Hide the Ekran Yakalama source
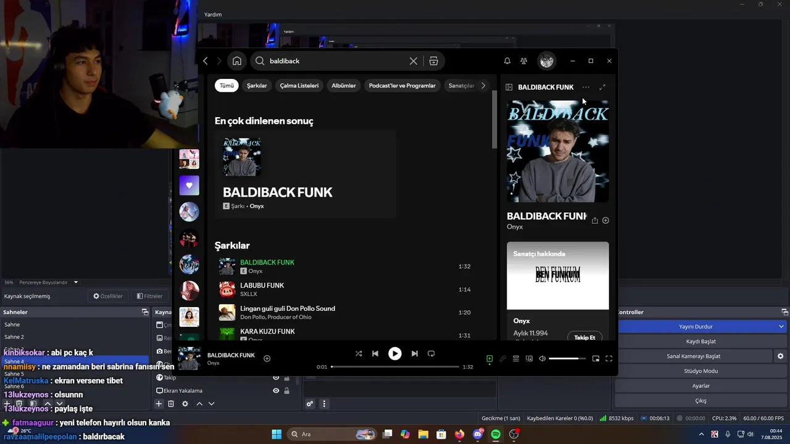 pos(276,390)
